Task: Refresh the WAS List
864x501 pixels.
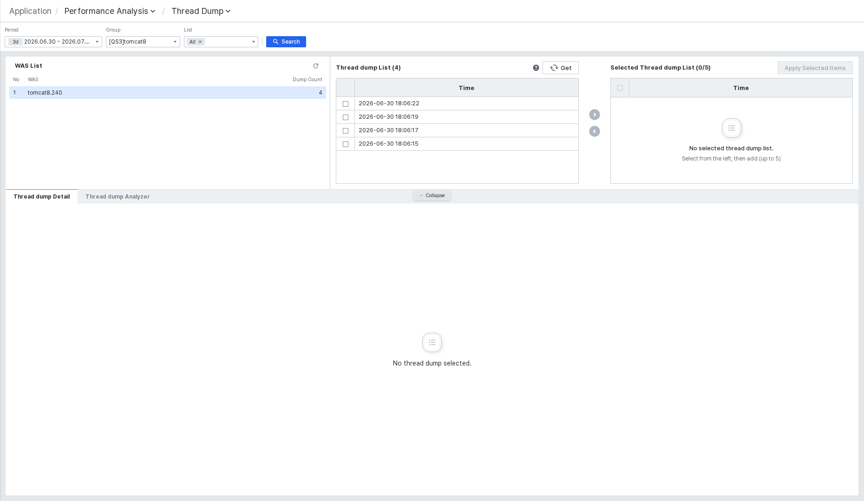Action: pyautogui.click(x=316, y=66)
